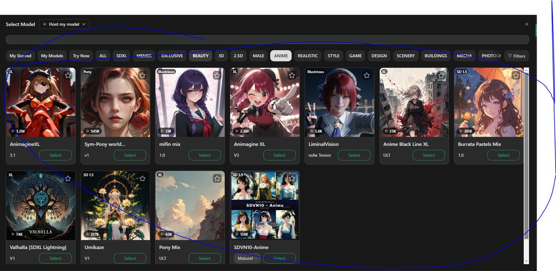The height and width of the screenshot is (271, 556).
Task: Click the active ANIME category tab
Action: 281,56
